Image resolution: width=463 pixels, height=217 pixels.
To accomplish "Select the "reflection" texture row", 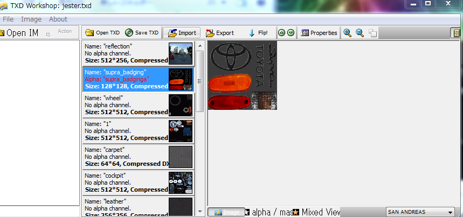I will click(138, 53).
